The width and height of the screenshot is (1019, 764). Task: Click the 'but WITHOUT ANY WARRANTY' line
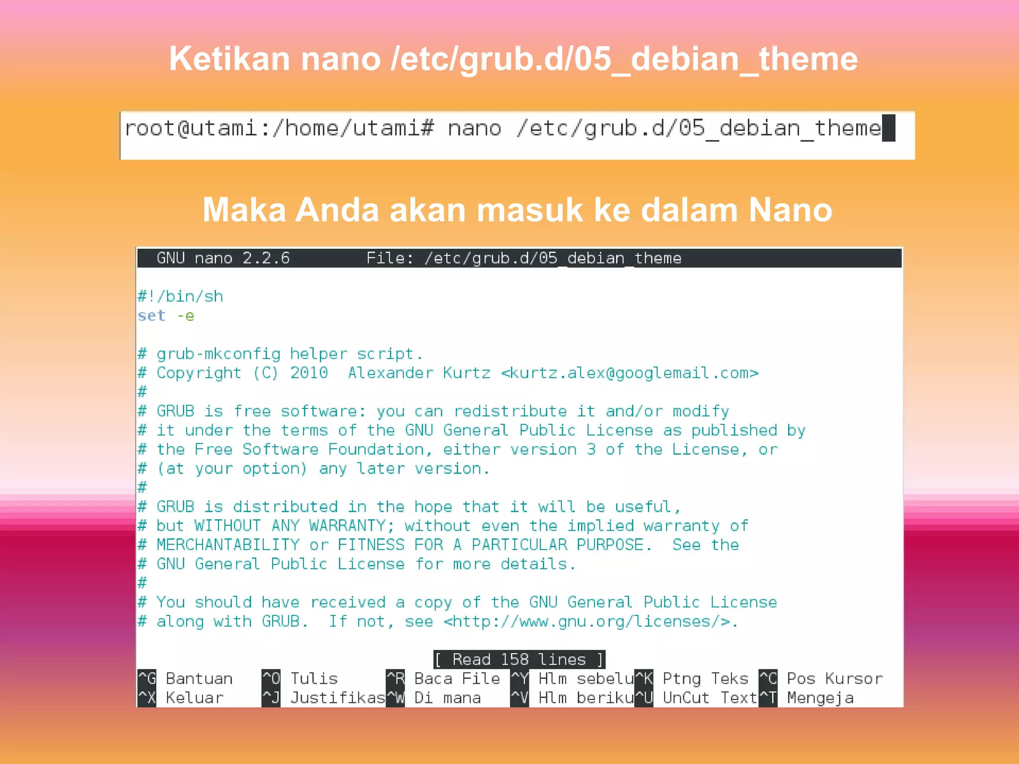(443, 526)
